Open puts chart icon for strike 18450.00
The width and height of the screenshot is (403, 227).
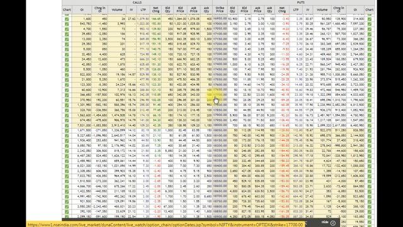pos(370,171)
